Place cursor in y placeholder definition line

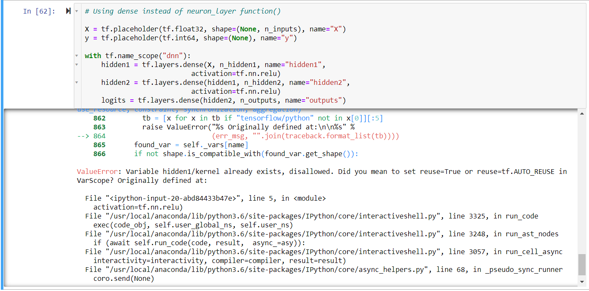(191, 38)
